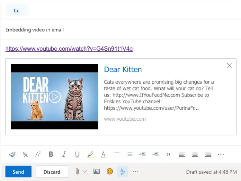Open the Dear Kitten title link
The width and height of the screenshot is (241, 181).
coord(123,70)
